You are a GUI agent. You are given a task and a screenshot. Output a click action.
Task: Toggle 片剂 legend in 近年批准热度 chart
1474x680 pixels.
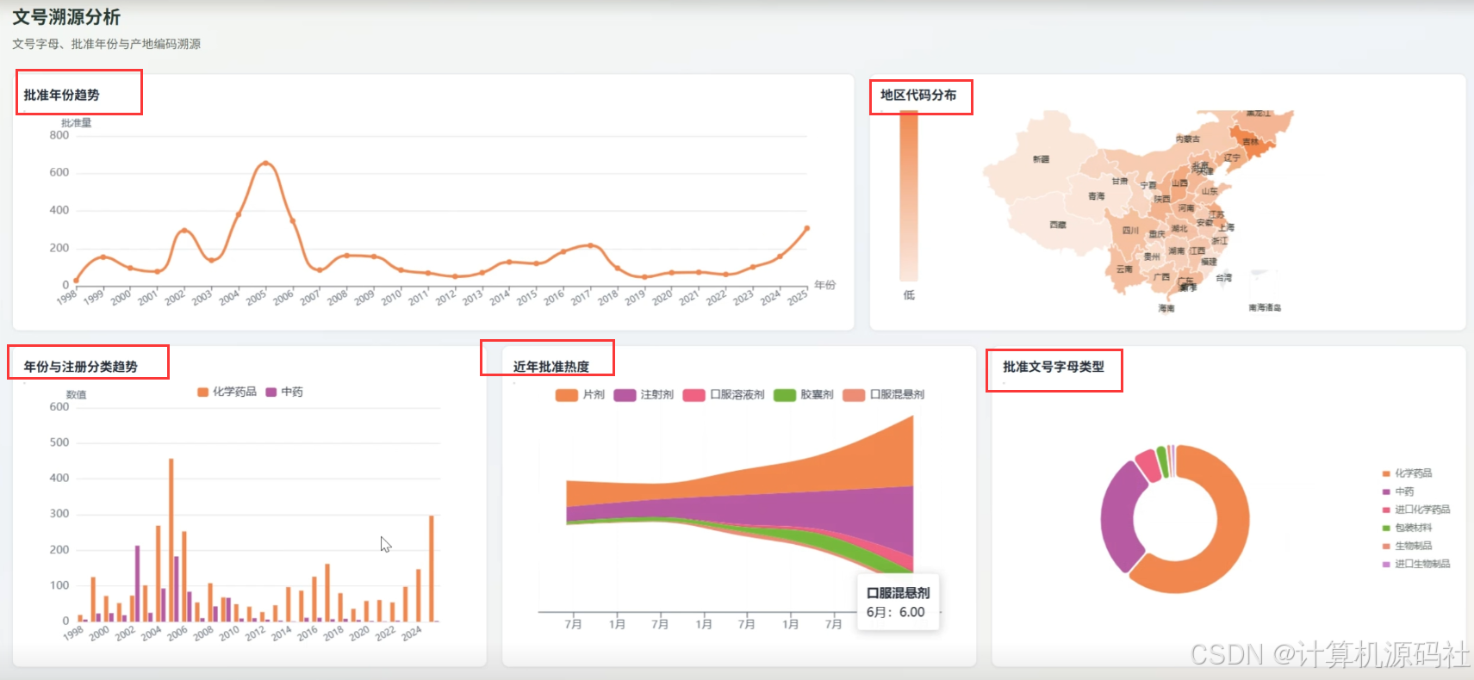coord(580,395)
